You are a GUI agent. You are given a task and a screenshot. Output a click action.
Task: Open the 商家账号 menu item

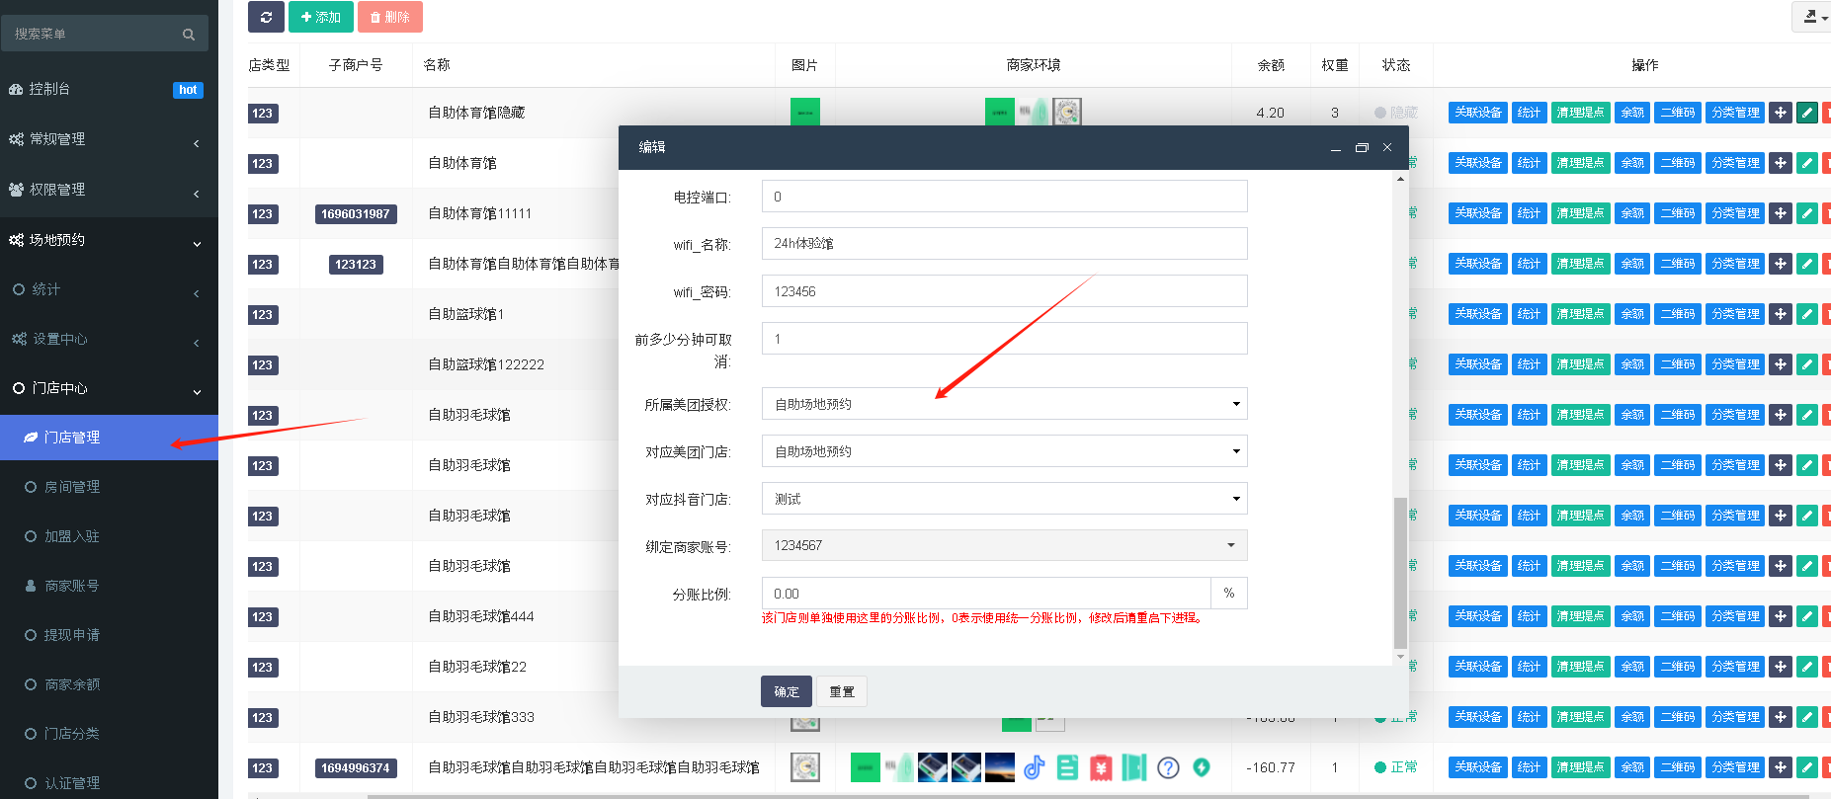pos(109,586)
